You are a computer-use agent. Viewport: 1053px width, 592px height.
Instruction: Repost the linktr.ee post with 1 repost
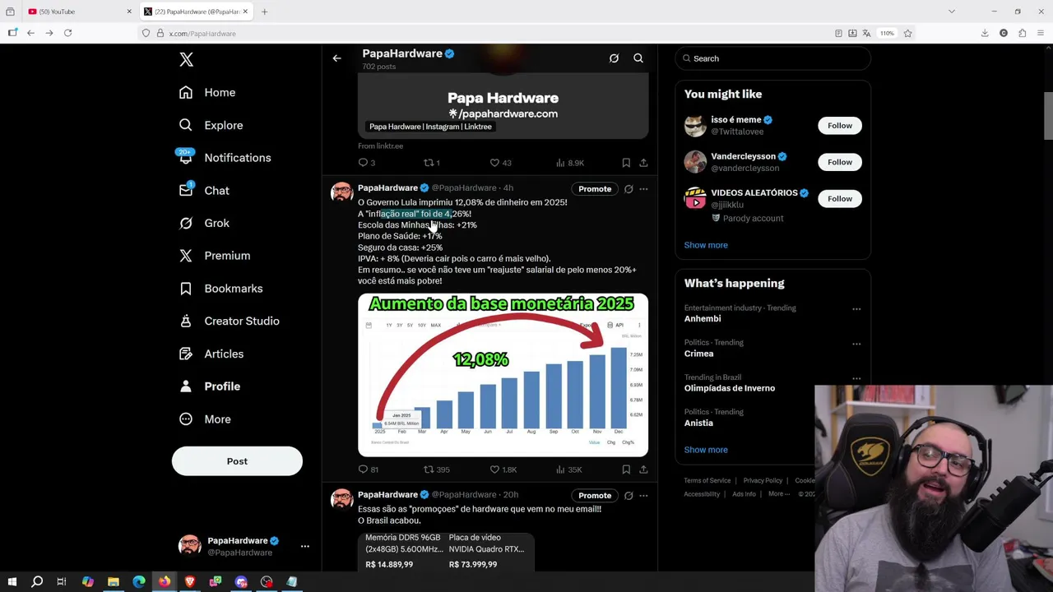click(431, 163)
